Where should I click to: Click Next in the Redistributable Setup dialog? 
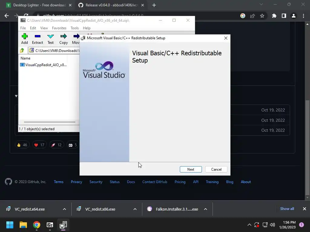(x=191, y=169)
